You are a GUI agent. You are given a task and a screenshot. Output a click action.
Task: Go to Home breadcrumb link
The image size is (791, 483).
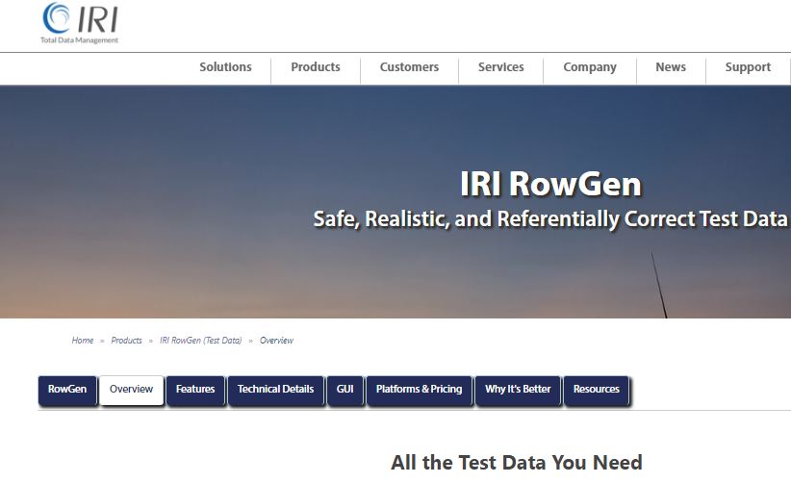82,341
